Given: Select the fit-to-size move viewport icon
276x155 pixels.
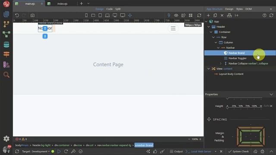Looking at the screenshot, I should point(130,15).
